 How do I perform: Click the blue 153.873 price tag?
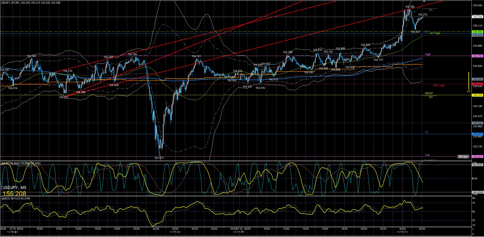click(477, 134)
